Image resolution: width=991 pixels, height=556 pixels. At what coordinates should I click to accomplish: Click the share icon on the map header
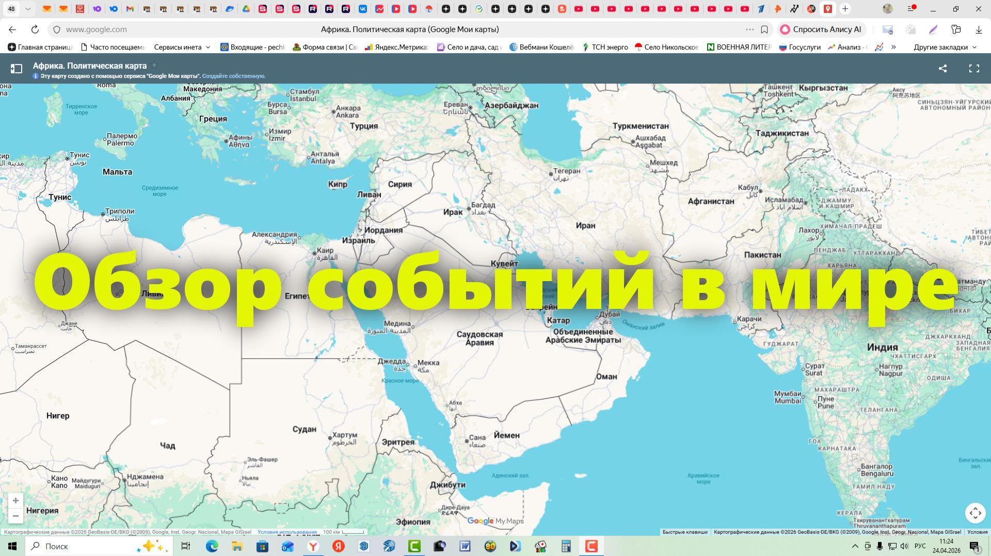pyautogui.click(x=942, y=68)
